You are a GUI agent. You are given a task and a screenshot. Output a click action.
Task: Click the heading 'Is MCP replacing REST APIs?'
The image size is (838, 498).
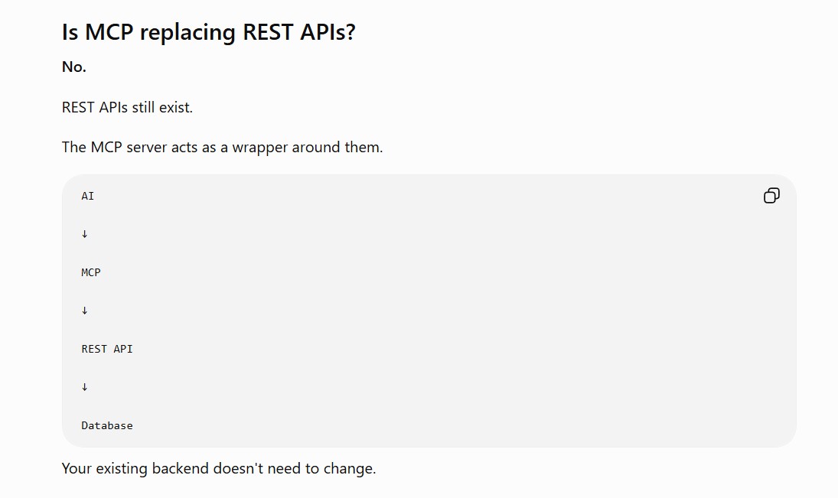coord(208,32)
